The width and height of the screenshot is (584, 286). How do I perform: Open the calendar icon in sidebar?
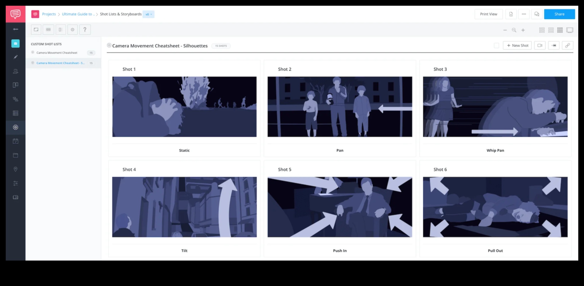pos(15,141)
